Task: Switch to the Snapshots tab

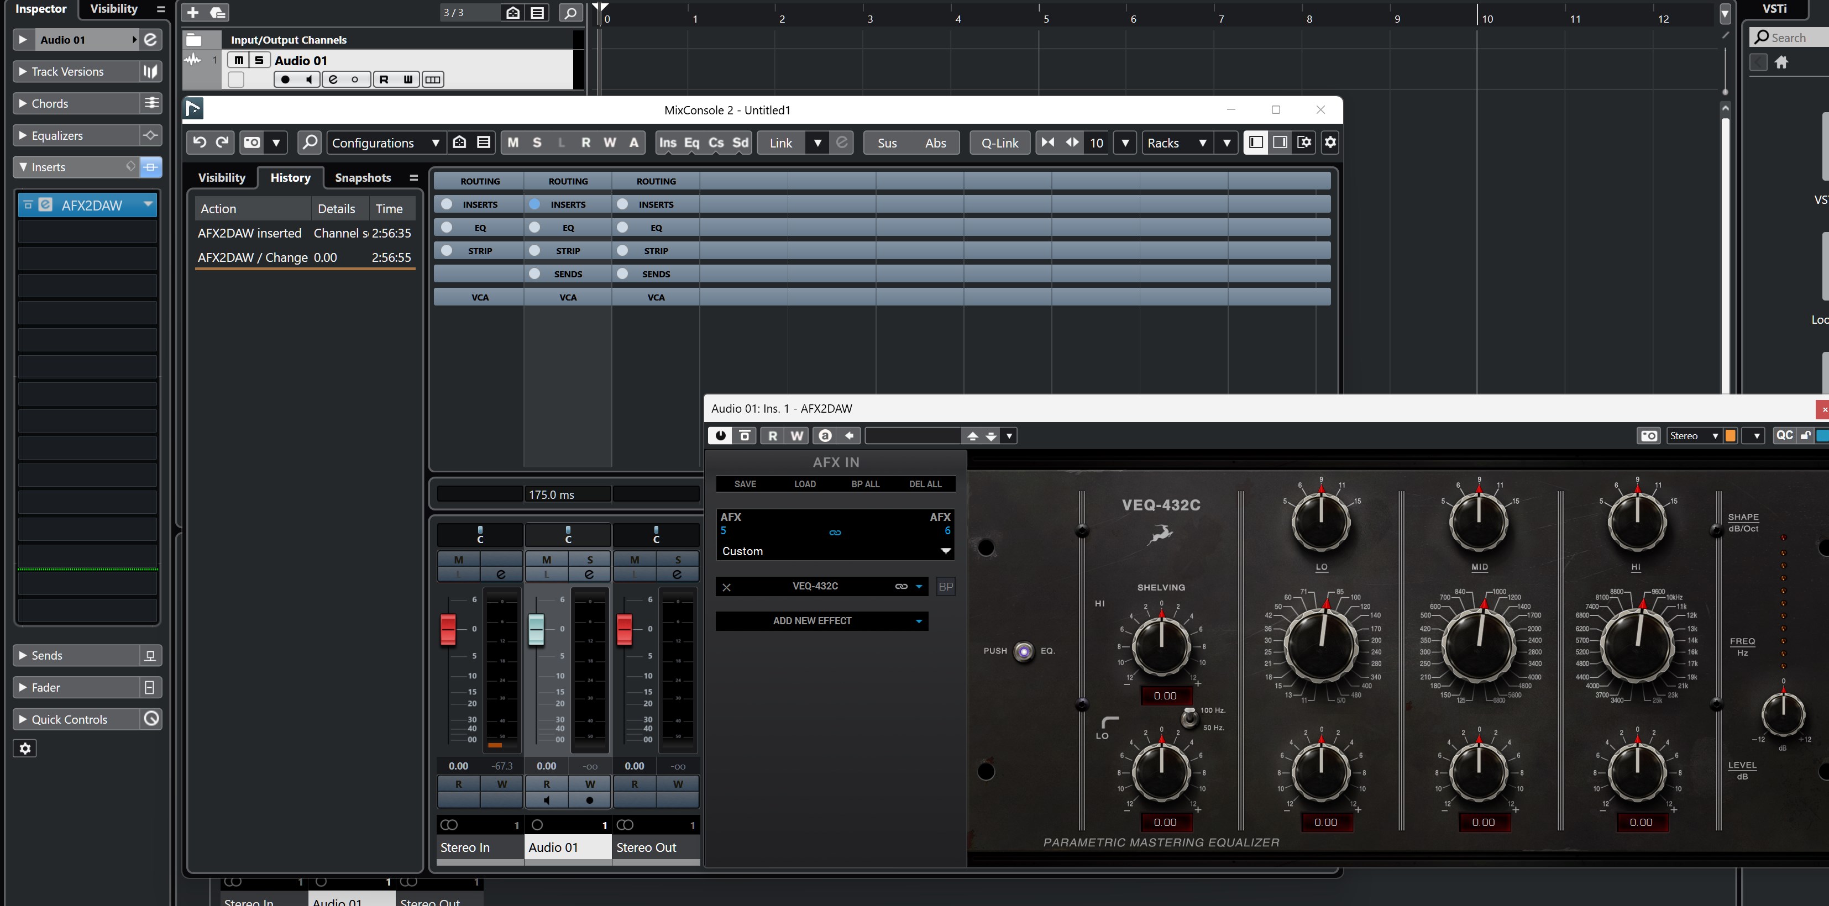Action: coord(363,177)
